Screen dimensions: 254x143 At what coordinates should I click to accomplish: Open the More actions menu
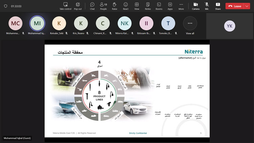click(x=181, y=6)
